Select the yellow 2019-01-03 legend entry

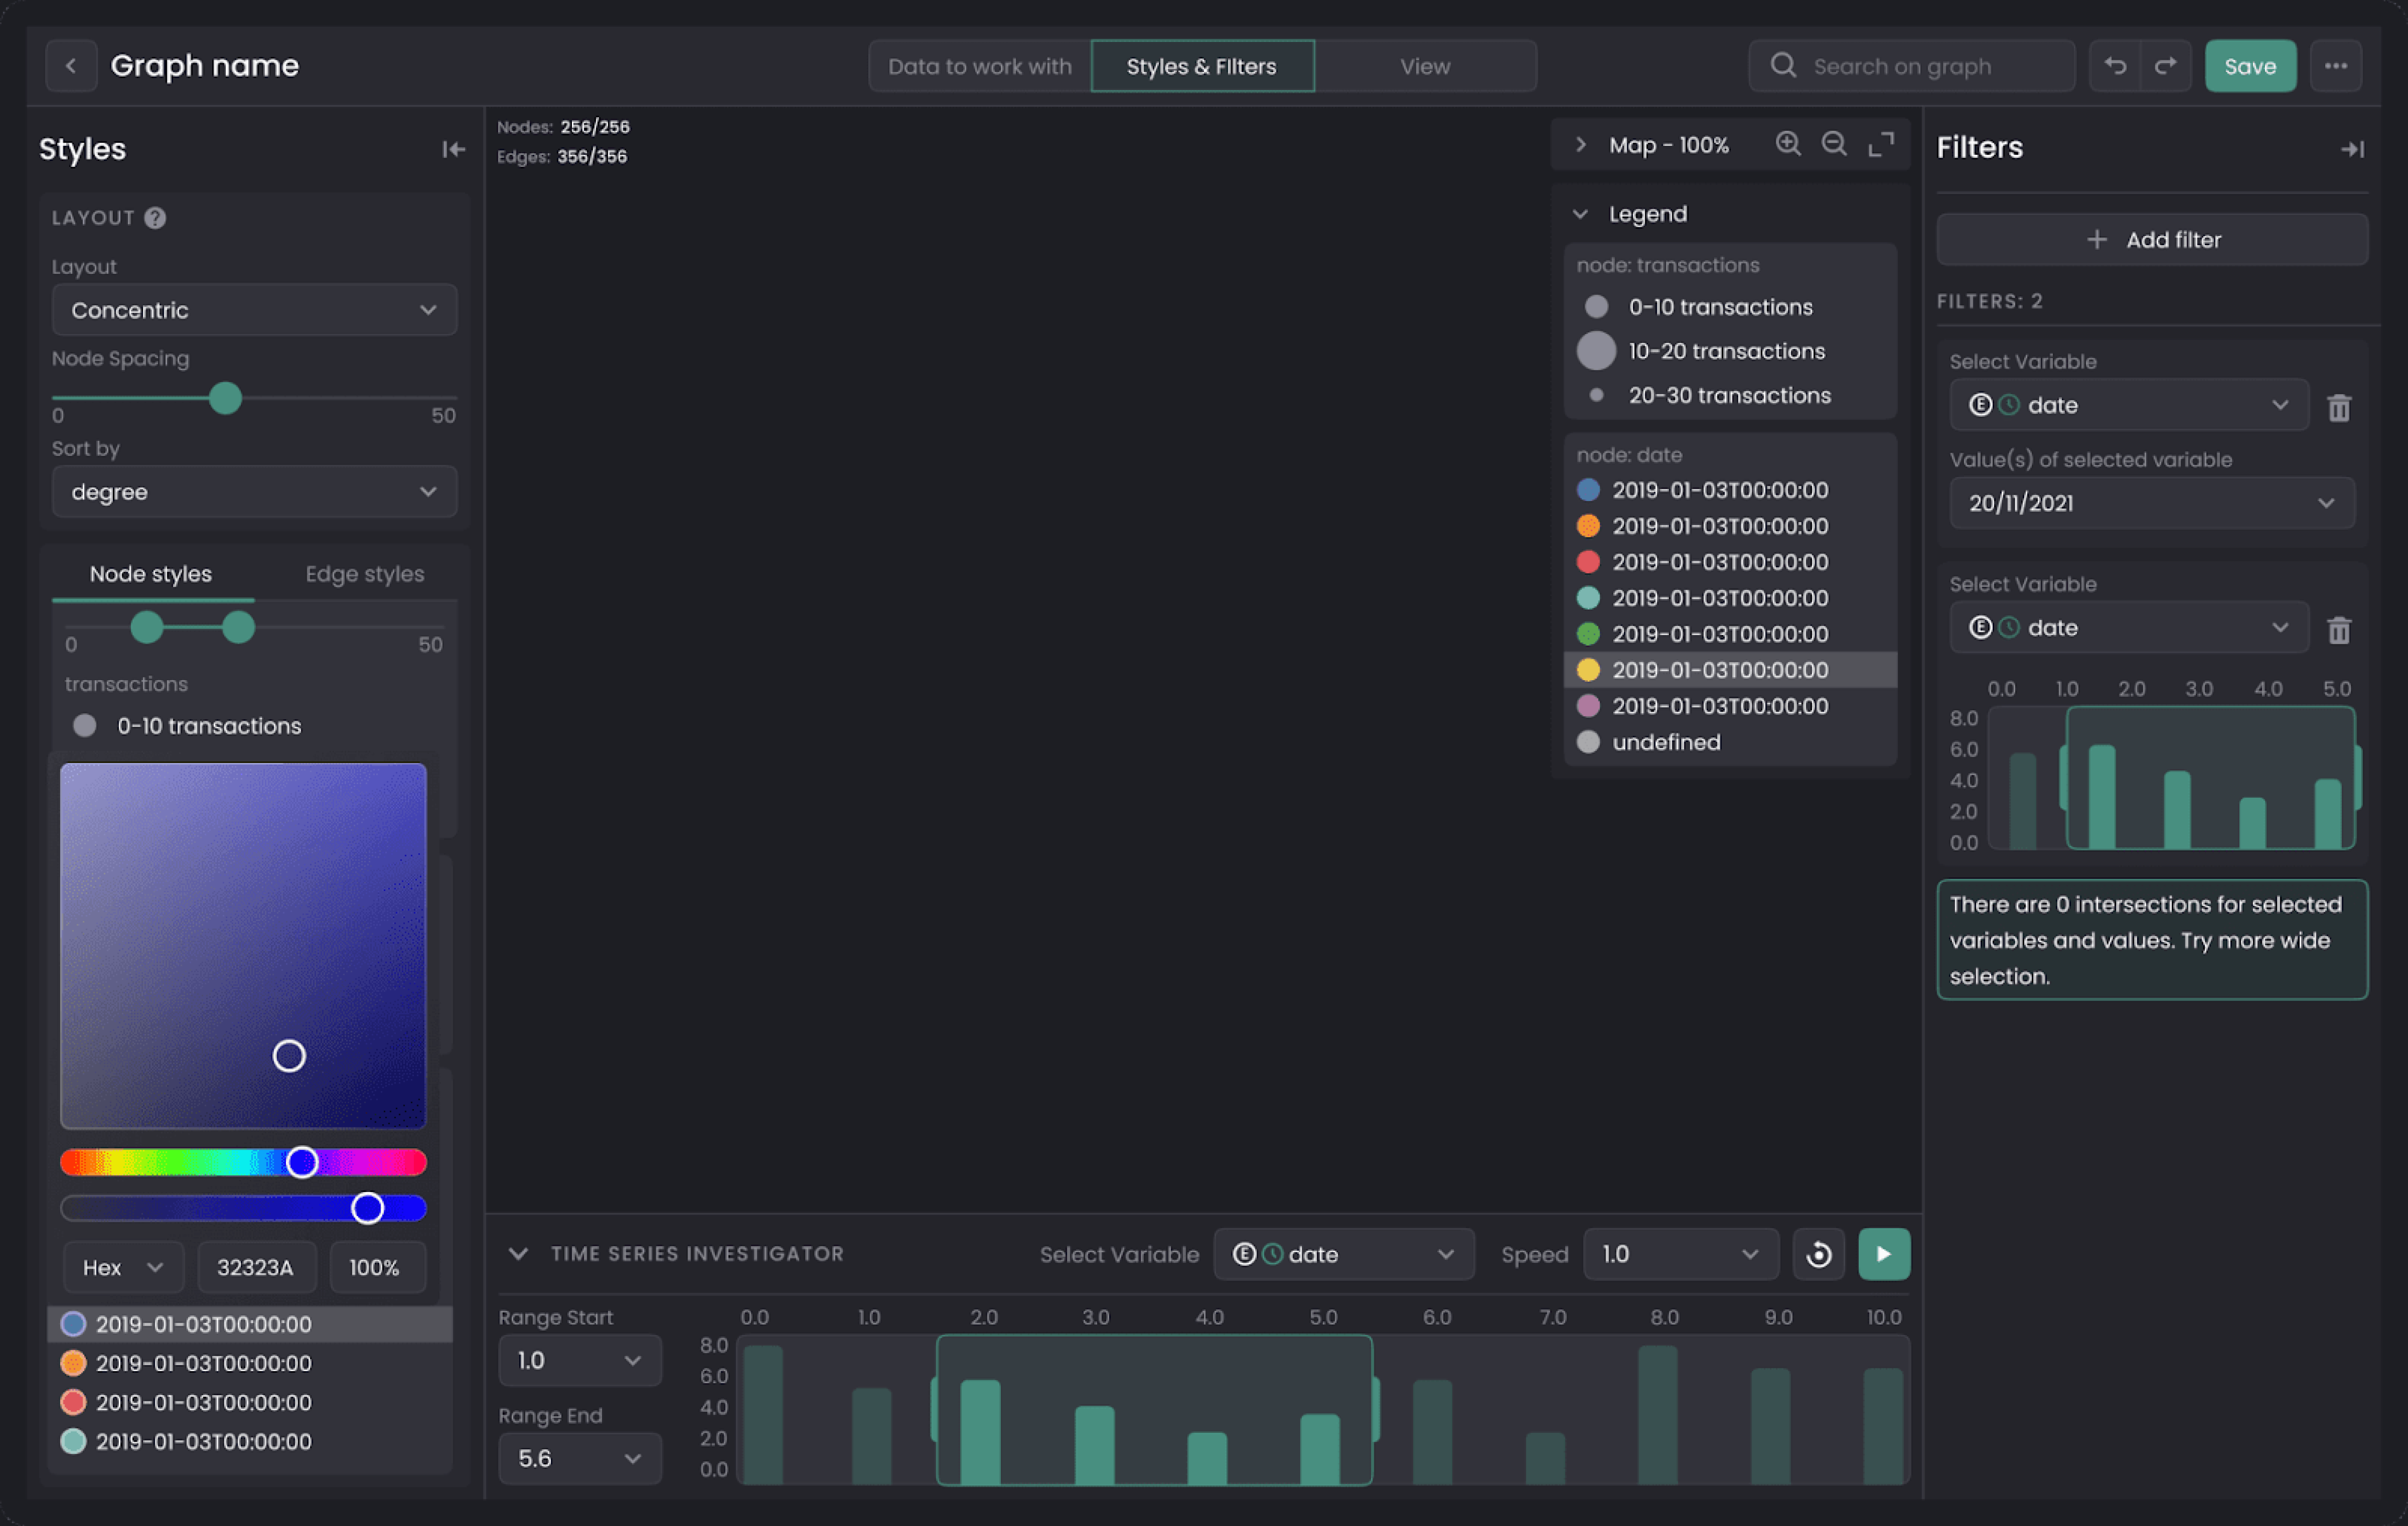1720,670
